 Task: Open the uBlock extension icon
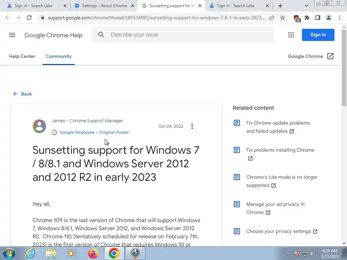tap(297, 18)
